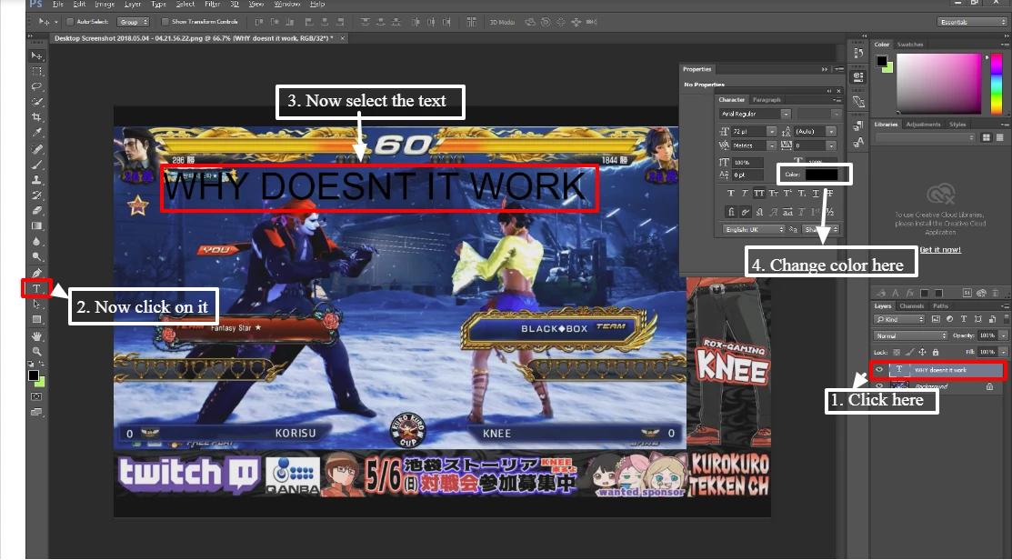Switch to the Adjustments tab
The height and width of the screenshot is (560, 1012).
click(x=923, y=124)
